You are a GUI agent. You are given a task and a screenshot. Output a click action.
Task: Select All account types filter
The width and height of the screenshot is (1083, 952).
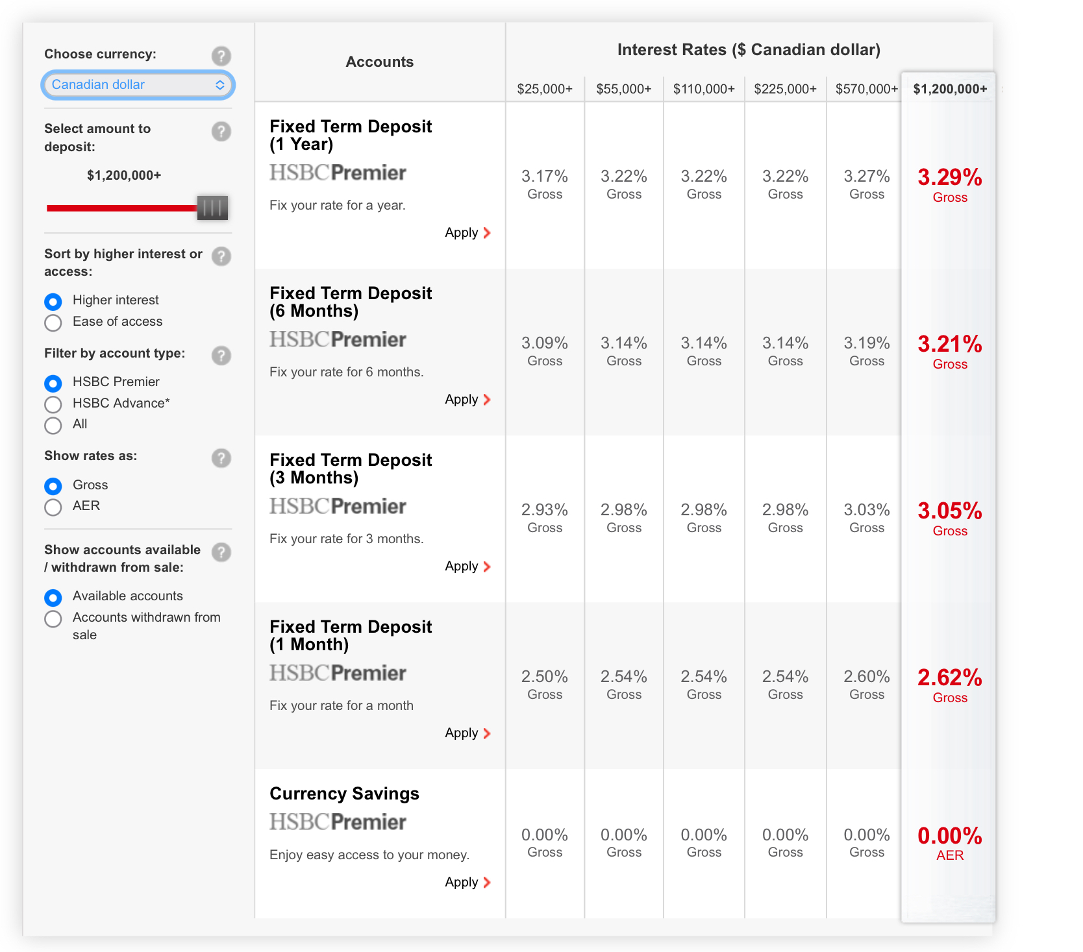pos(53,425)
